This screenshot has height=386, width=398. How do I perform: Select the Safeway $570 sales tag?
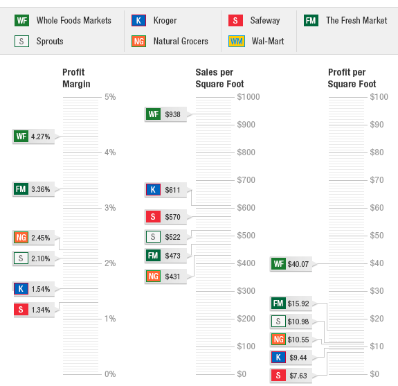165,217
